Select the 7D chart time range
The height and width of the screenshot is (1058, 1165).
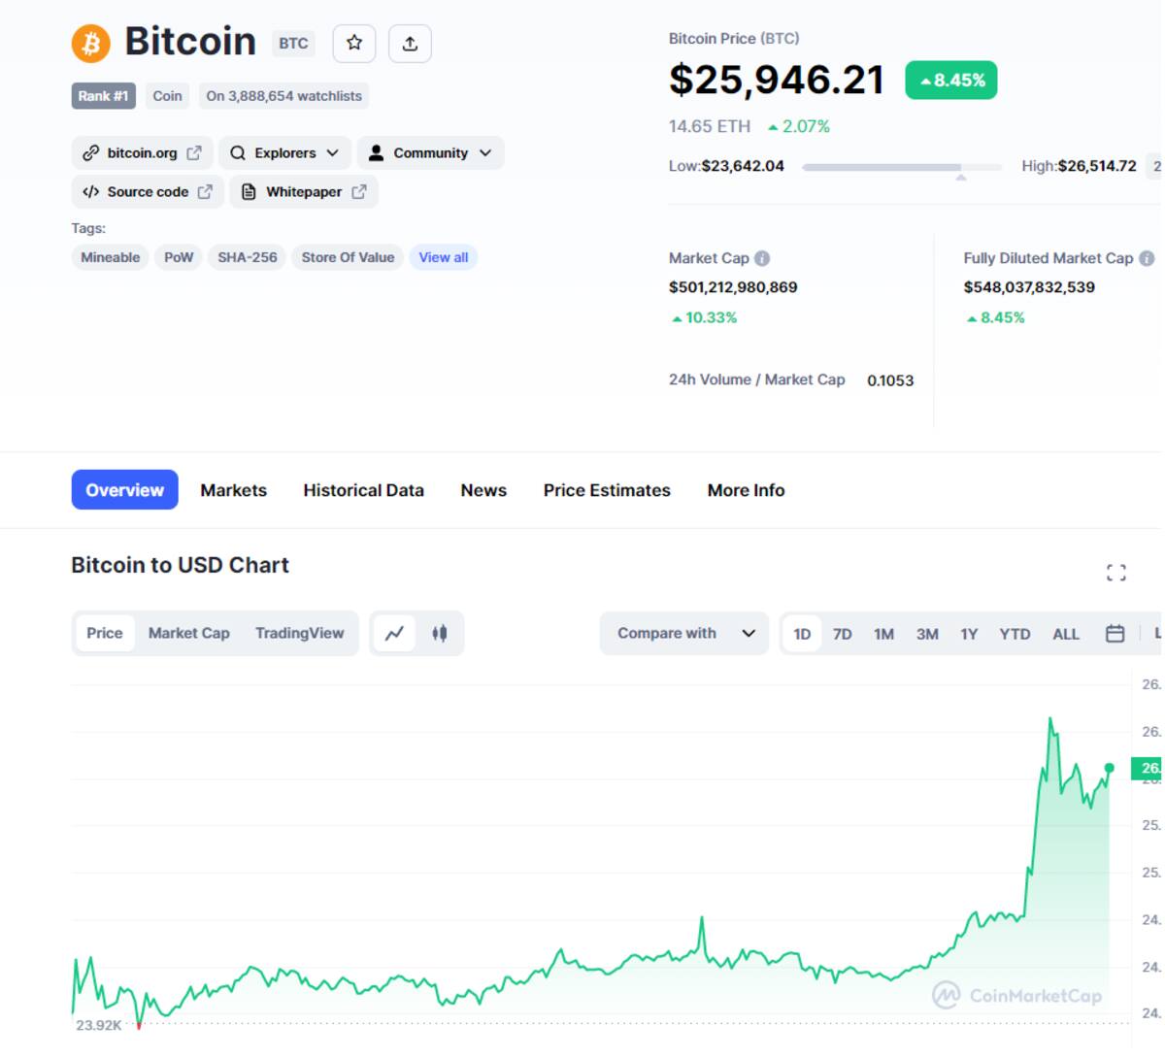coord(842,634)
